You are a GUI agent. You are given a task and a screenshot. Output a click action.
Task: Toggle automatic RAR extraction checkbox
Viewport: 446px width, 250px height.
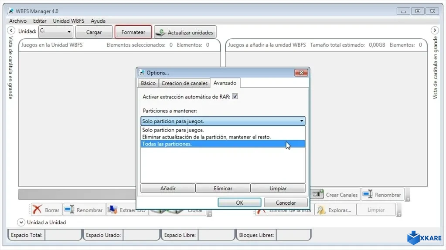click(x=235, y=96)
